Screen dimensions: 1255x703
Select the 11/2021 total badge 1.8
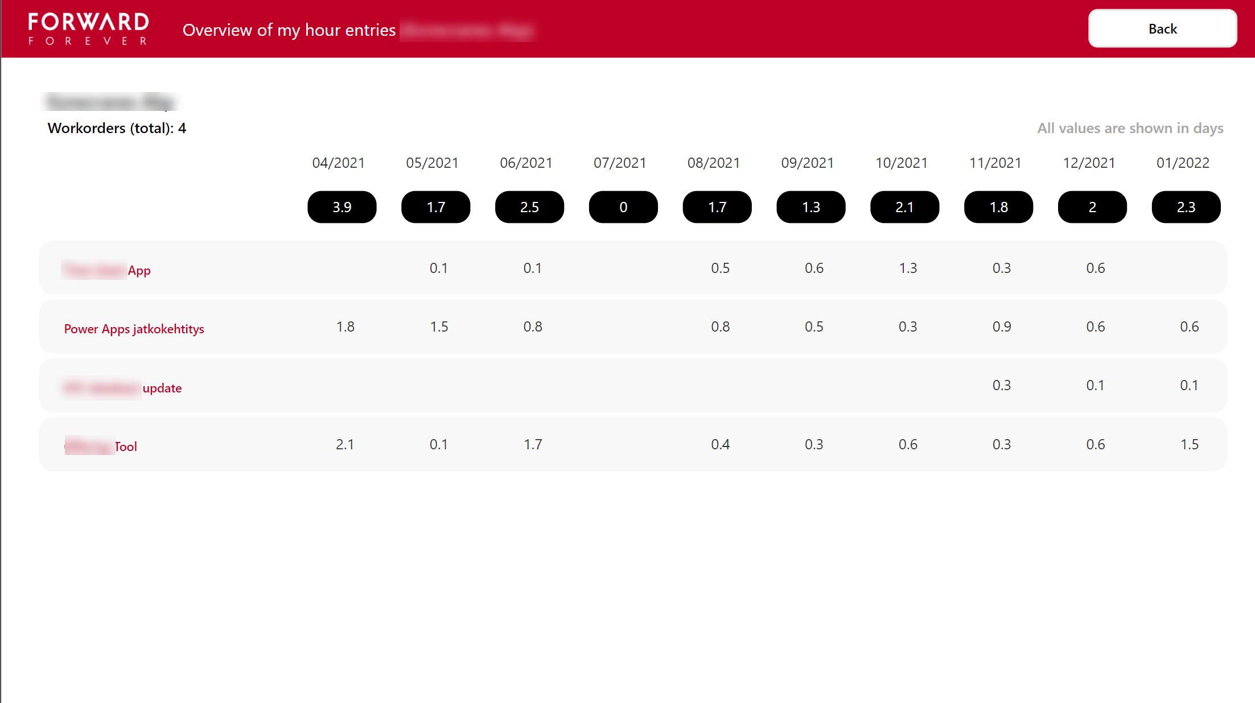[x=998, y=207]
